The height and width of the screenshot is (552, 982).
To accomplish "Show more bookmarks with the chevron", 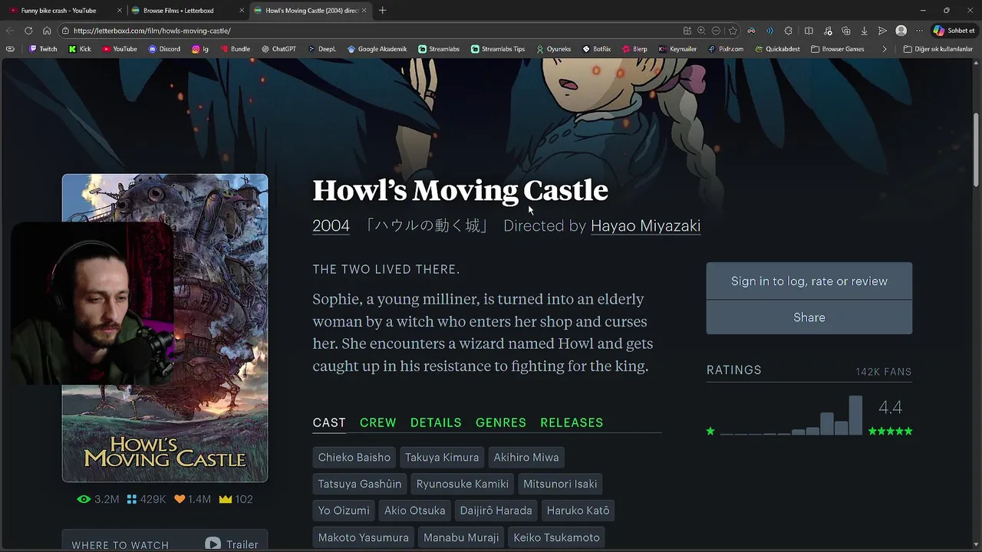I will 885,49.
